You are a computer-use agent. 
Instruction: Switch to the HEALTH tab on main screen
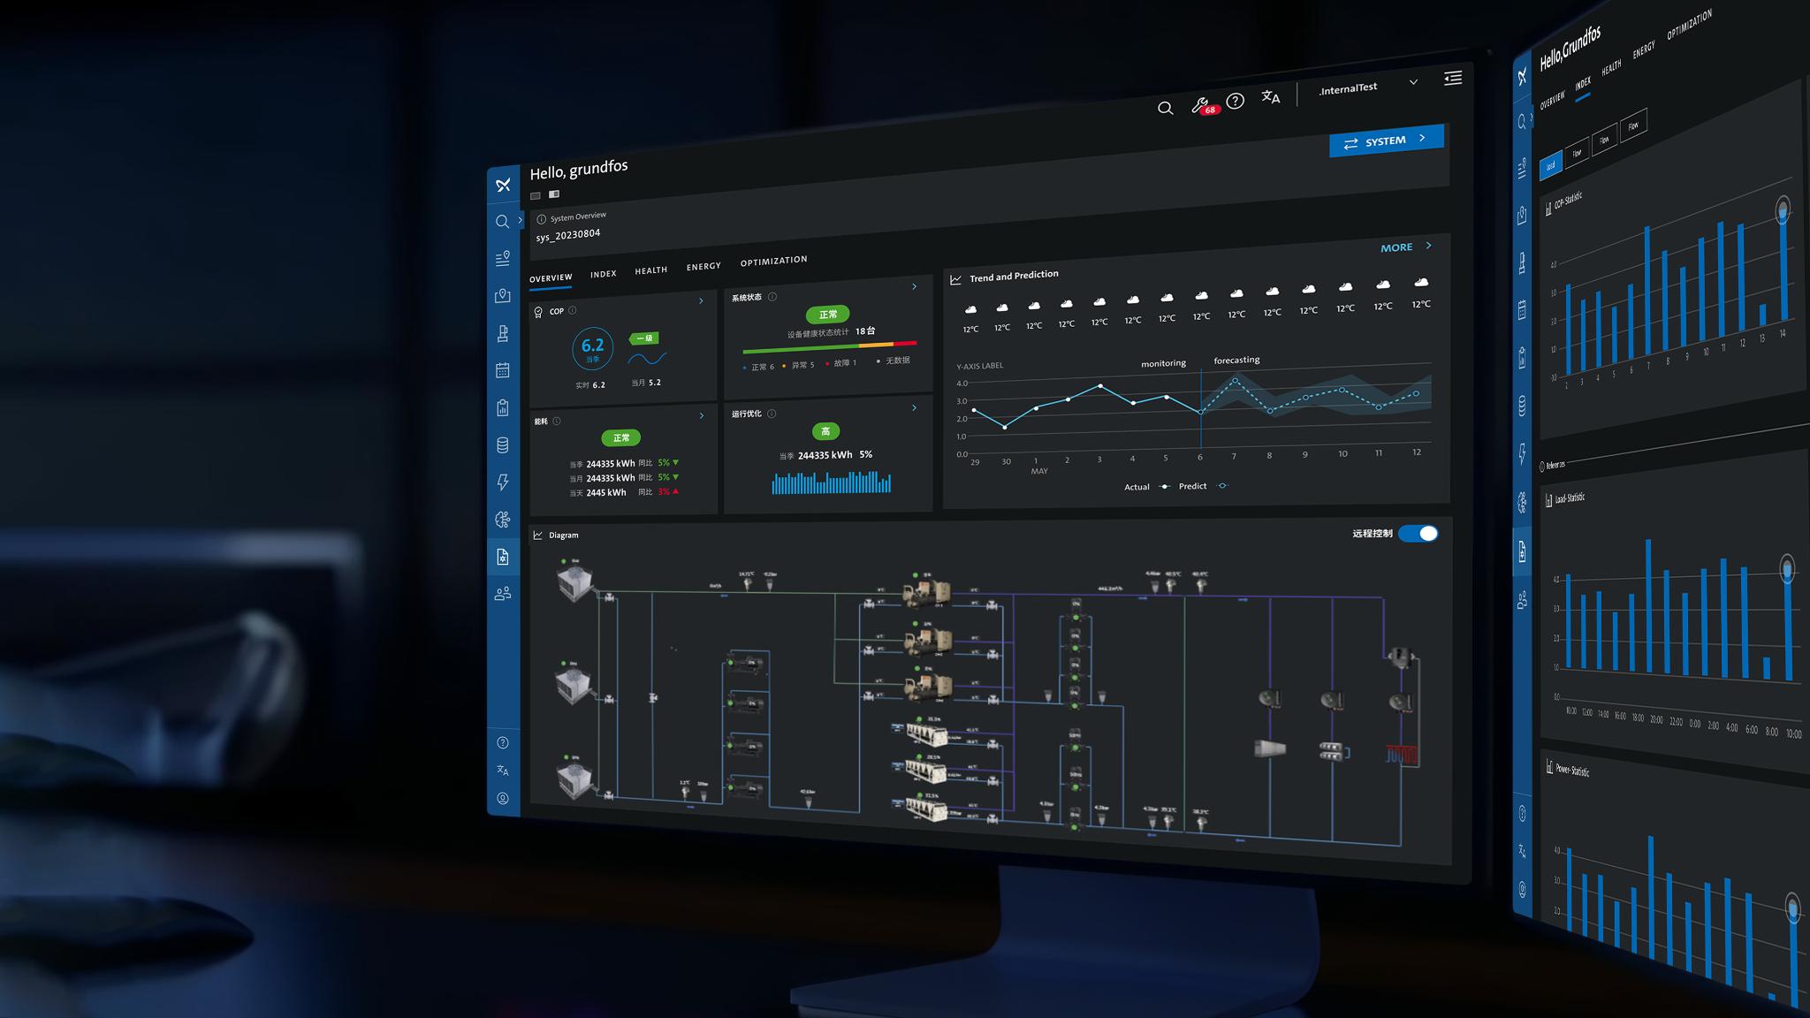pyautogui.click(x=651, y=270)
